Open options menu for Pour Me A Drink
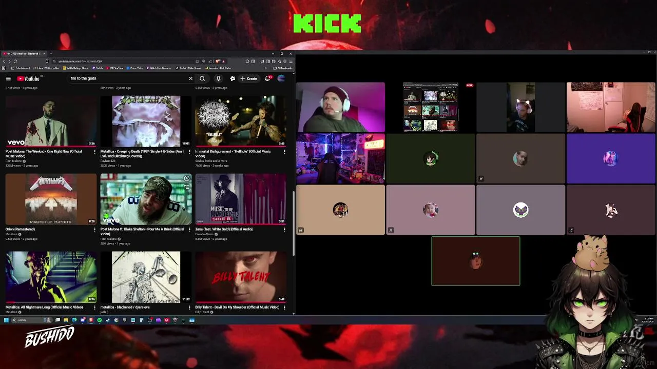The width and height of the screenshot is (657, 369). coord(189,230)
